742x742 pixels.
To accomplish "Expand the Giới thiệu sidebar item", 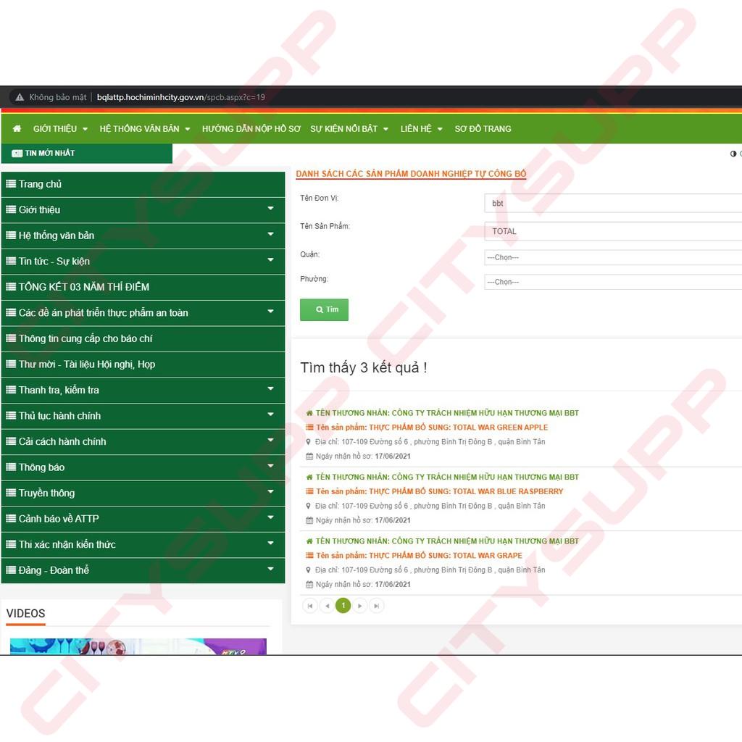I will tap(270, 209).
